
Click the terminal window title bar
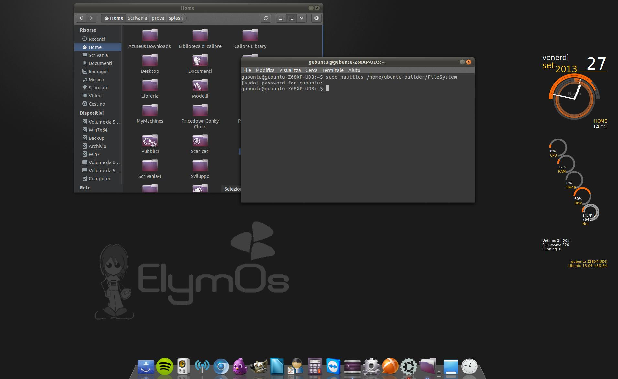[x=347, y=62]
